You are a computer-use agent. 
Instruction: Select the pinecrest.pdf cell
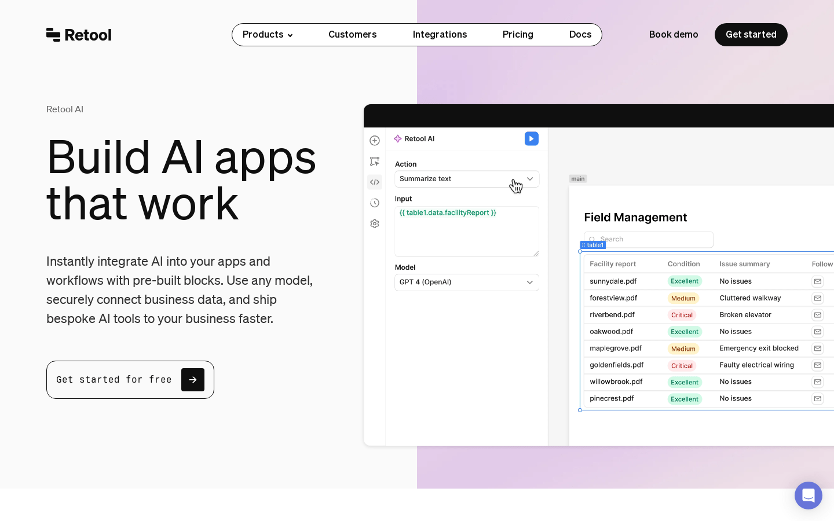click(612, 399)
